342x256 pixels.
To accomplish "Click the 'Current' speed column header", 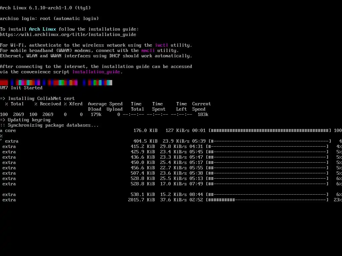I will (x=201, y=104).
